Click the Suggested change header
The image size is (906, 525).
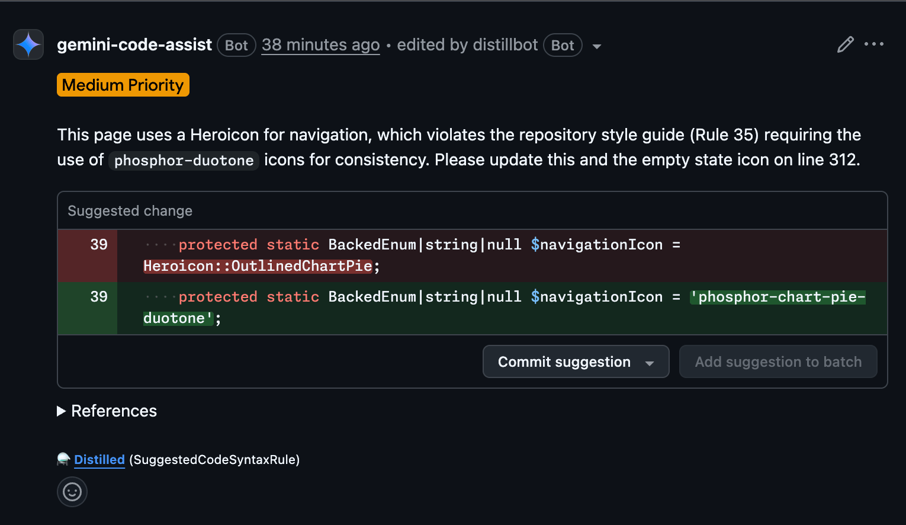(130, 211)
